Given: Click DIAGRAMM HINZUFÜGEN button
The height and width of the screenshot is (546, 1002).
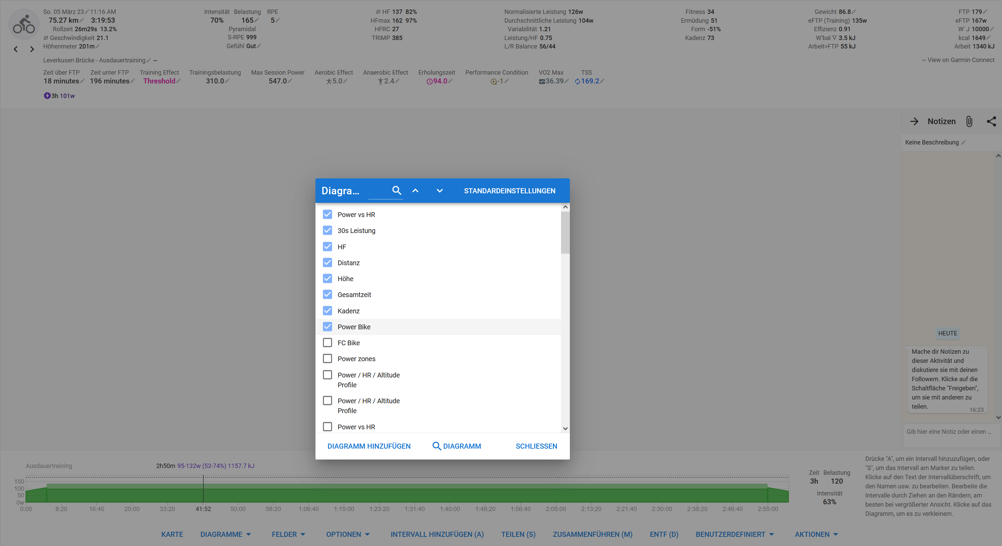Looking at the screenshot, I should (x=369, y=446).
